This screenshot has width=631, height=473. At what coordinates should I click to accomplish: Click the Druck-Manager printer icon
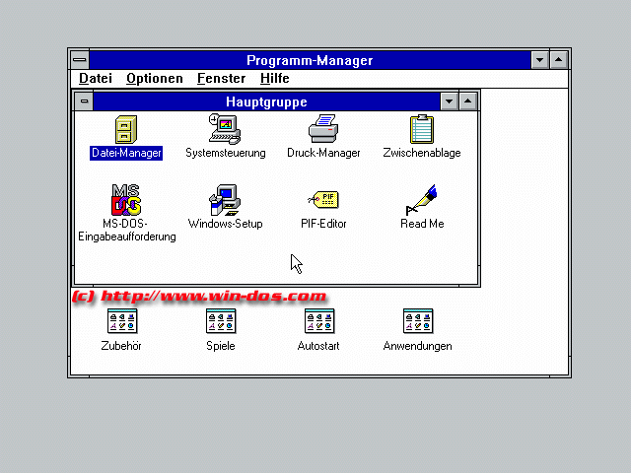[323, 130]
